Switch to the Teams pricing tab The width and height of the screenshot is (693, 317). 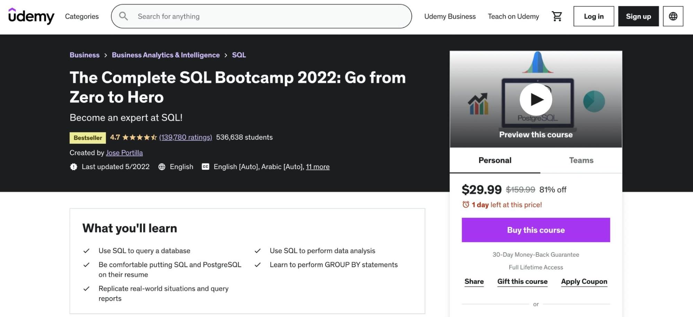click(581, 160)
